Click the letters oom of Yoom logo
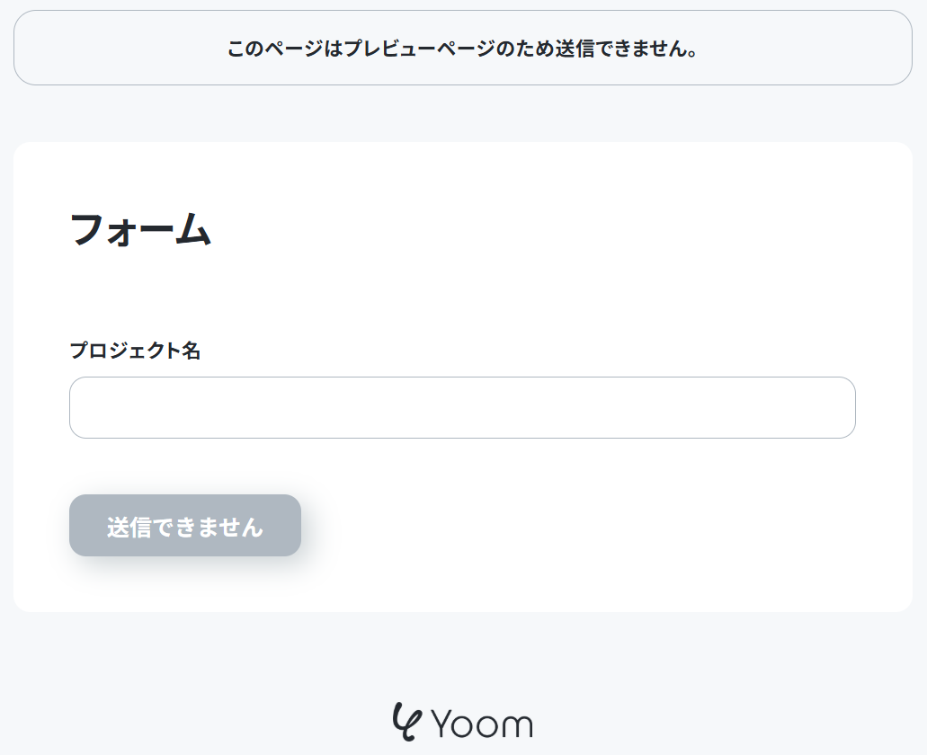The image size is (927, 755). (495, 725)
